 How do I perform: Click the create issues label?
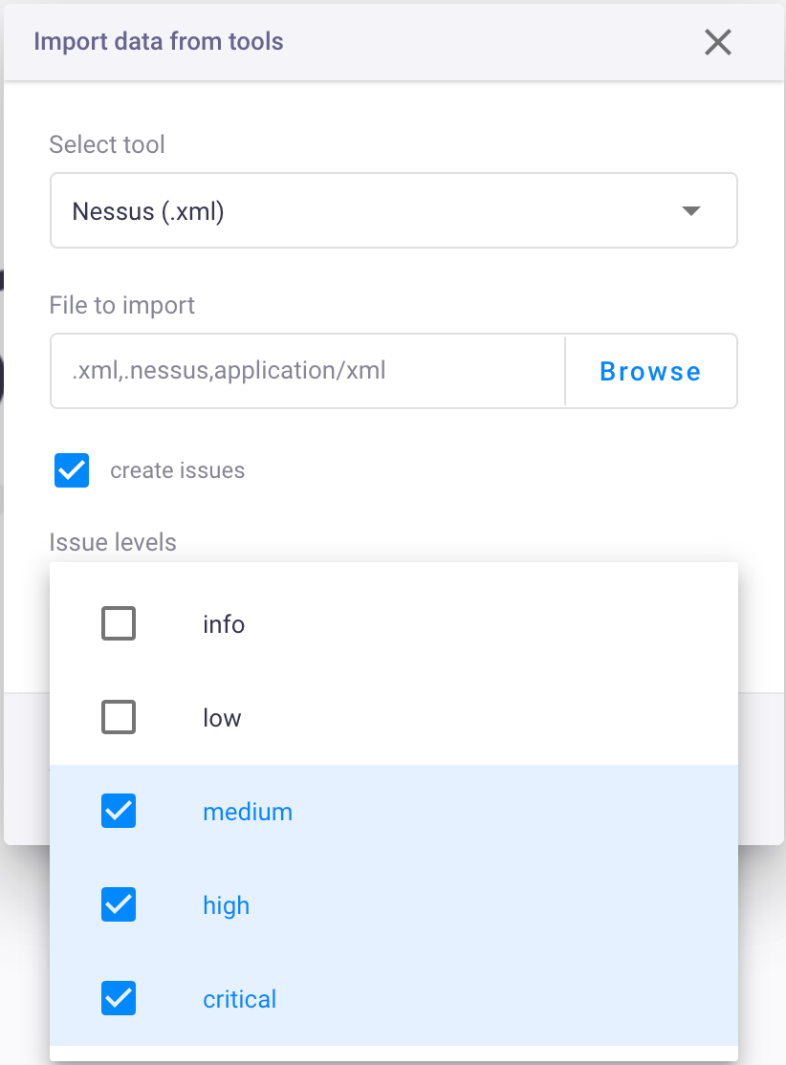(177, 470)
